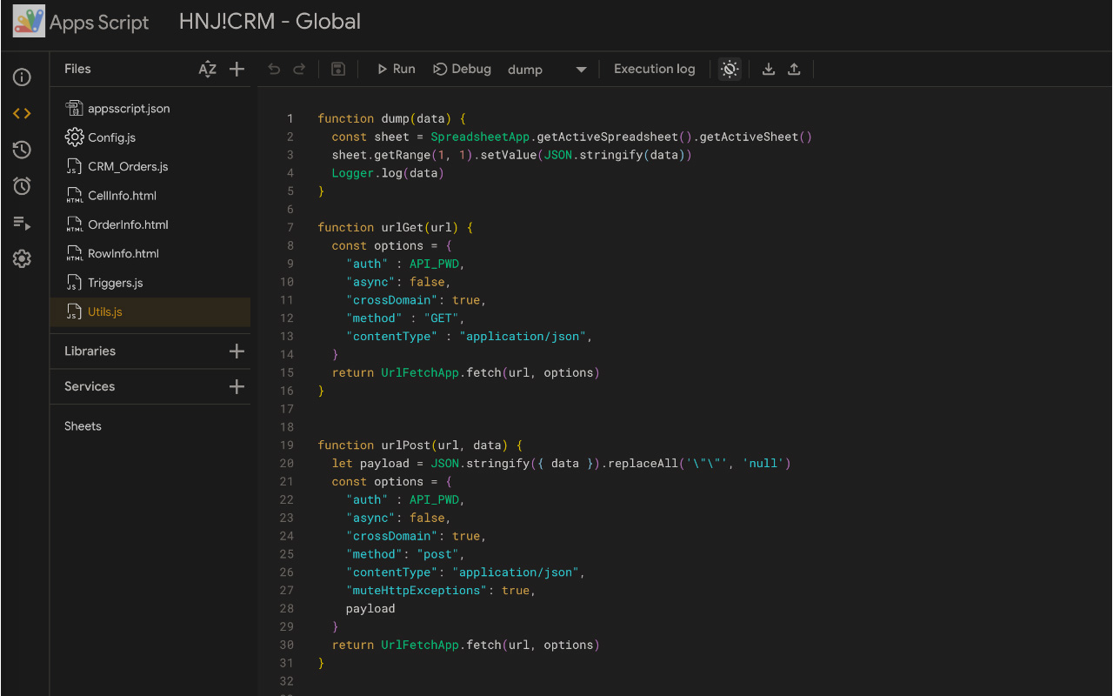Image resolution: width=1113 pixels, height=696 pixels.
Task: Open the Executions list icon in sidebar
Action: (23, 224)
